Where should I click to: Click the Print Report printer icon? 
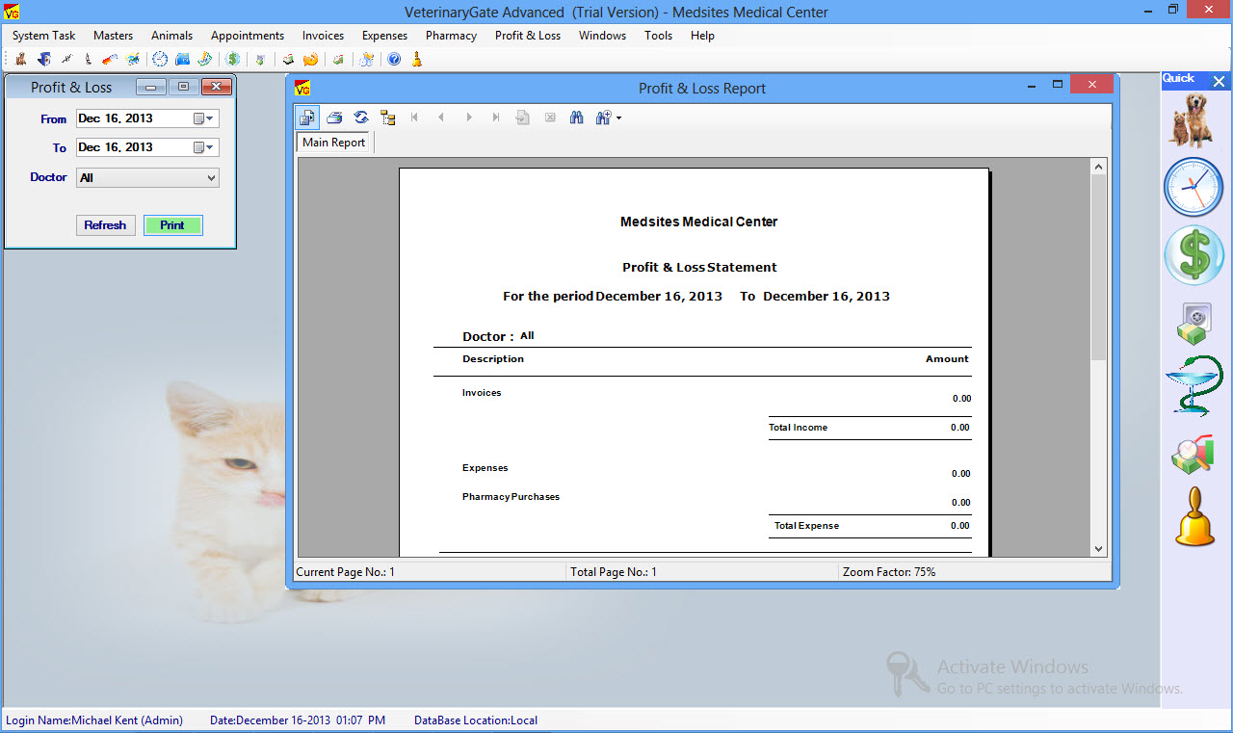click(334, 118)
